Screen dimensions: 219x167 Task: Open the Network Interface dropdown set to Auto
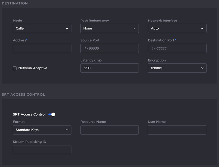click(x=177, y=28)
